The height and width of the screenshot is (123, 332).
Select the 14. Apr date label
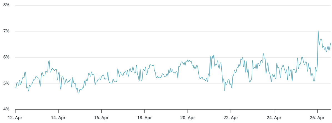click(x=58, y=118)
